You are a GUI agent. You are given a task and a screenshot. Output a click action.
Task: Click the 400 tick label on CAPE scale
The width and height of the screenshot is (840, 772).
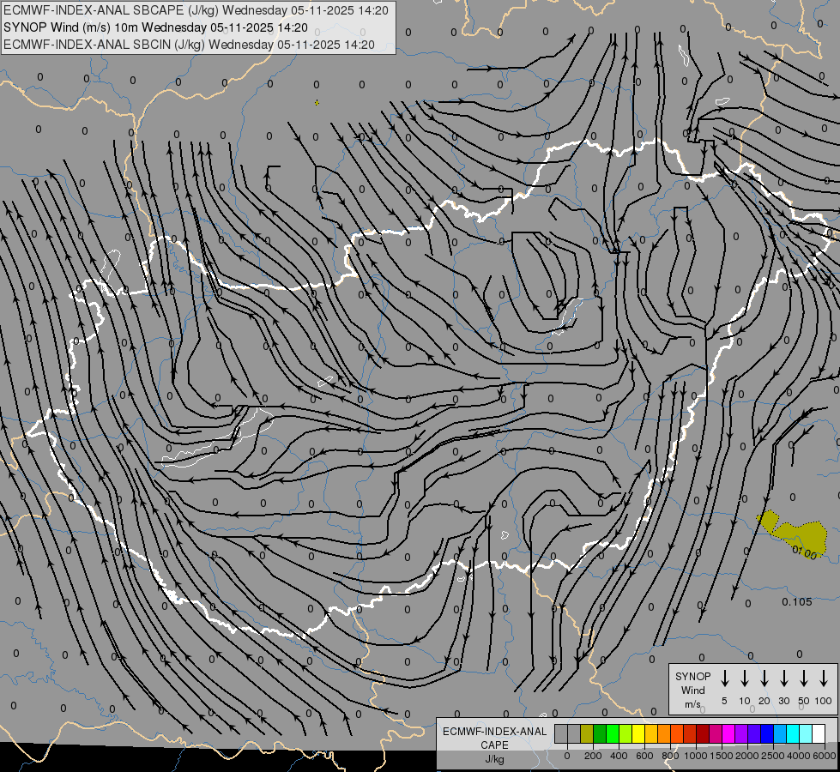coord(619,756)
